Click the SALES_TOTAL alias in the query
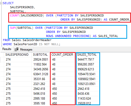131x106 pixels. 108,36
